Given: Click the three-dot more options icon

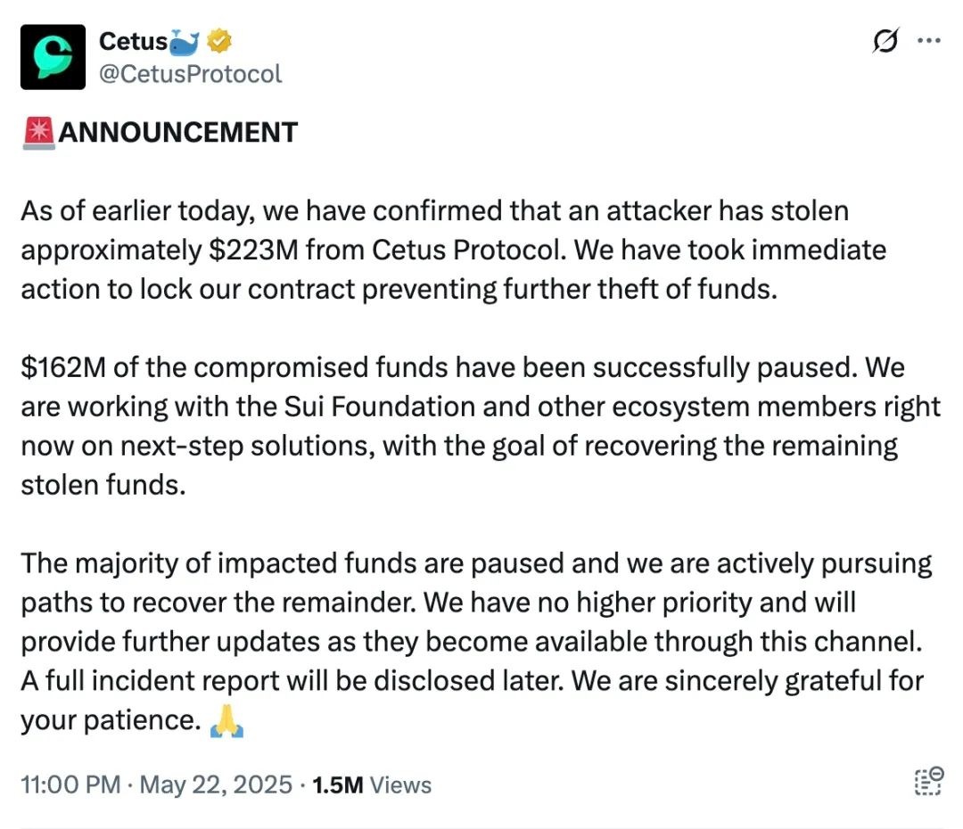Looking at the screenshot, I should coord(929,40).
